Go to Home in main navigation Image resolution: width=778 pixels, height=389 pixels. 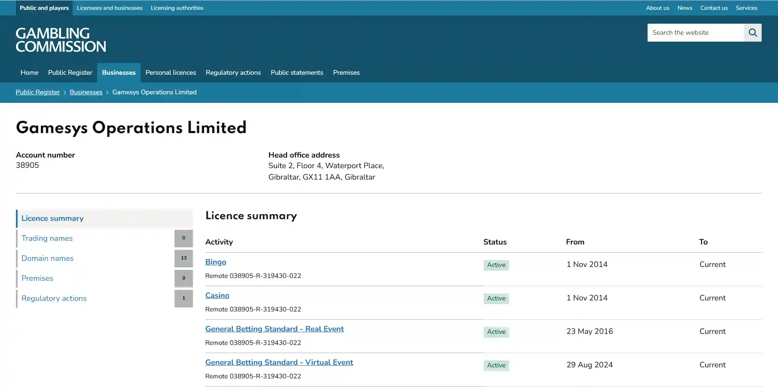coord(29,73)
